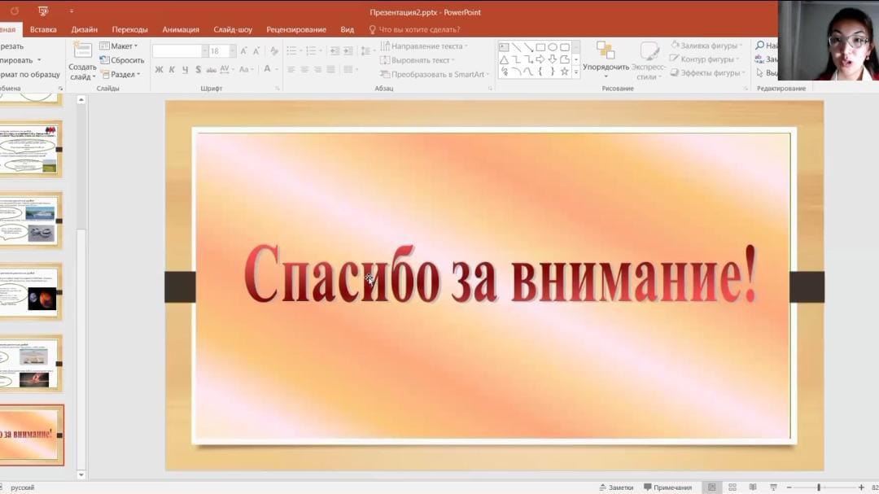Screen dimensions: 879x494
Task: Open reading view from the status bar
Action: [752, 487]
